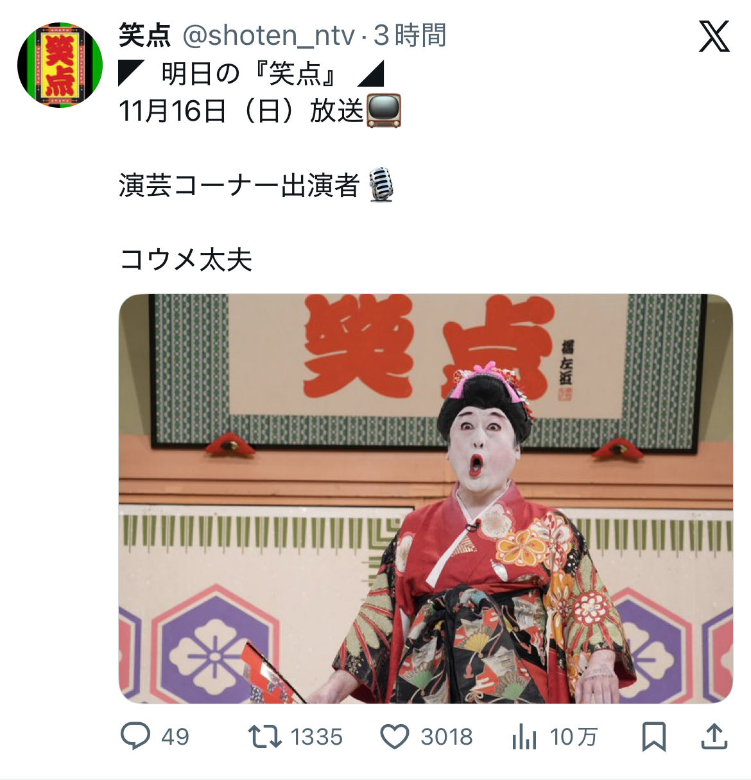Click the microphone emoji after 演芸コーナー出演者
Screen dimensions: 751x780
(381, 185)
